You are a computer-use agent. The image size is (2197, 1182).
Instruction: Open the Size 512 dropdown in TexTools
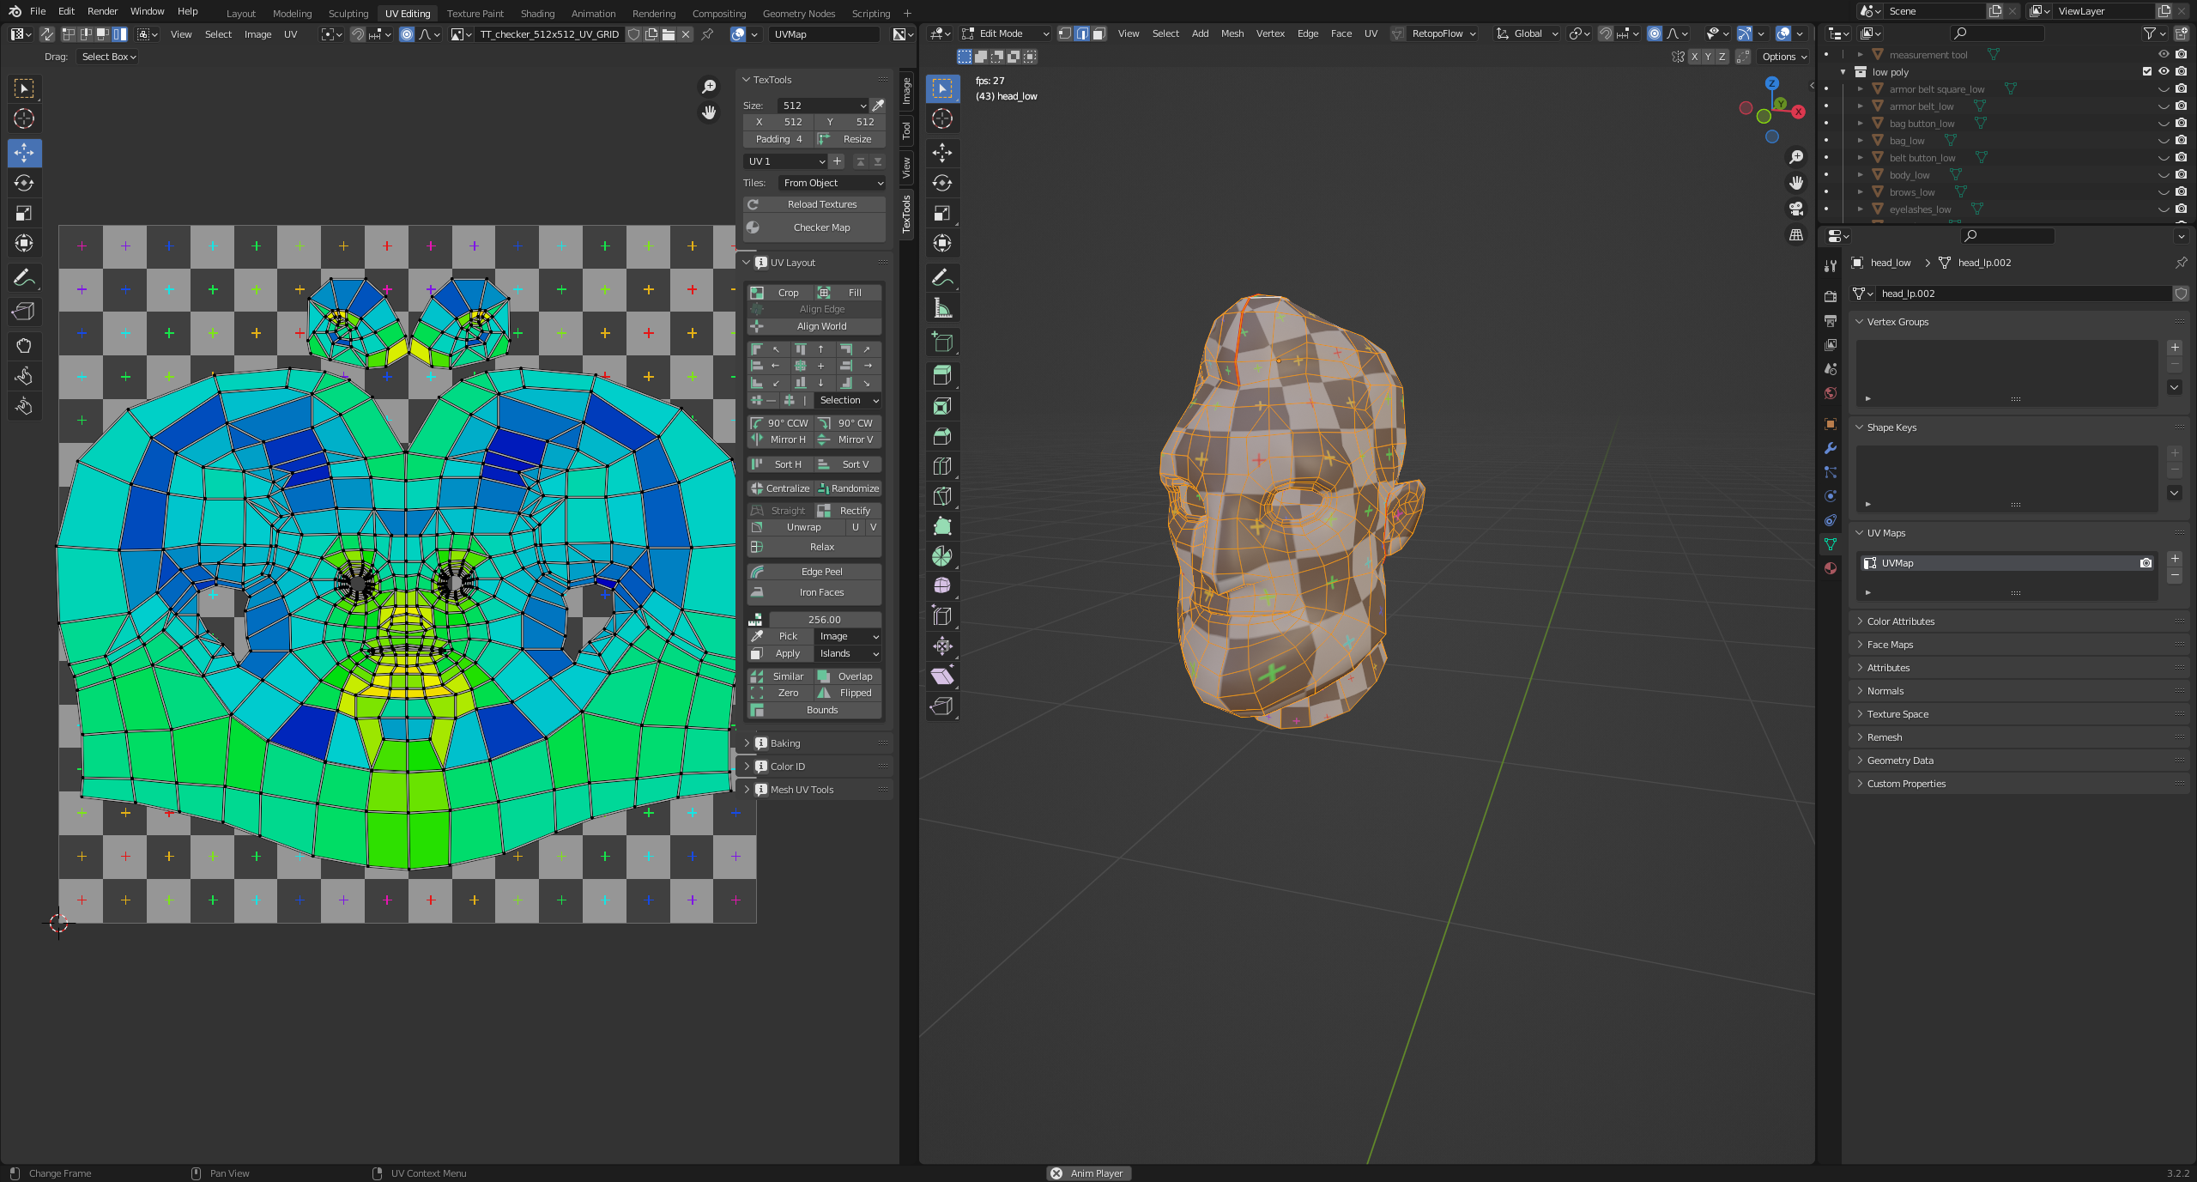pyautogui.click(x=824, y=106)
